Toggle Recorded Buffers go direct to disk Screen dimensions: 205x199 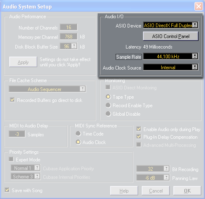coord(13,100)
